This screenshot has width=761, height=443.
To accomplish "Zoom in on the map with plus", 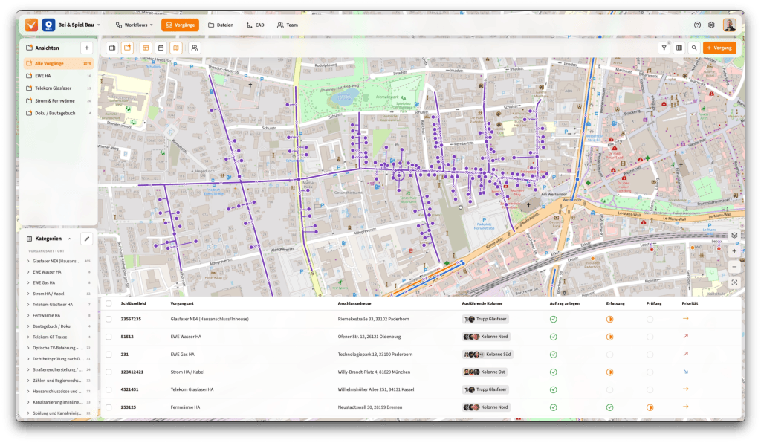I will click(734, 250).
